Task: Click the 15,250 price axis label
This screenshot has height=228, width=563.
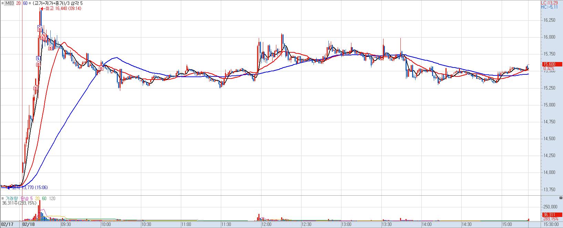Action: (x=549, y=88)
